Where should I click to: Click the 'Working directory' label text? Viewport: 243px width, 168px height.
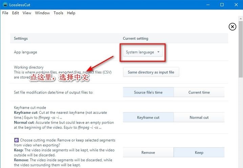coord(29,67)
